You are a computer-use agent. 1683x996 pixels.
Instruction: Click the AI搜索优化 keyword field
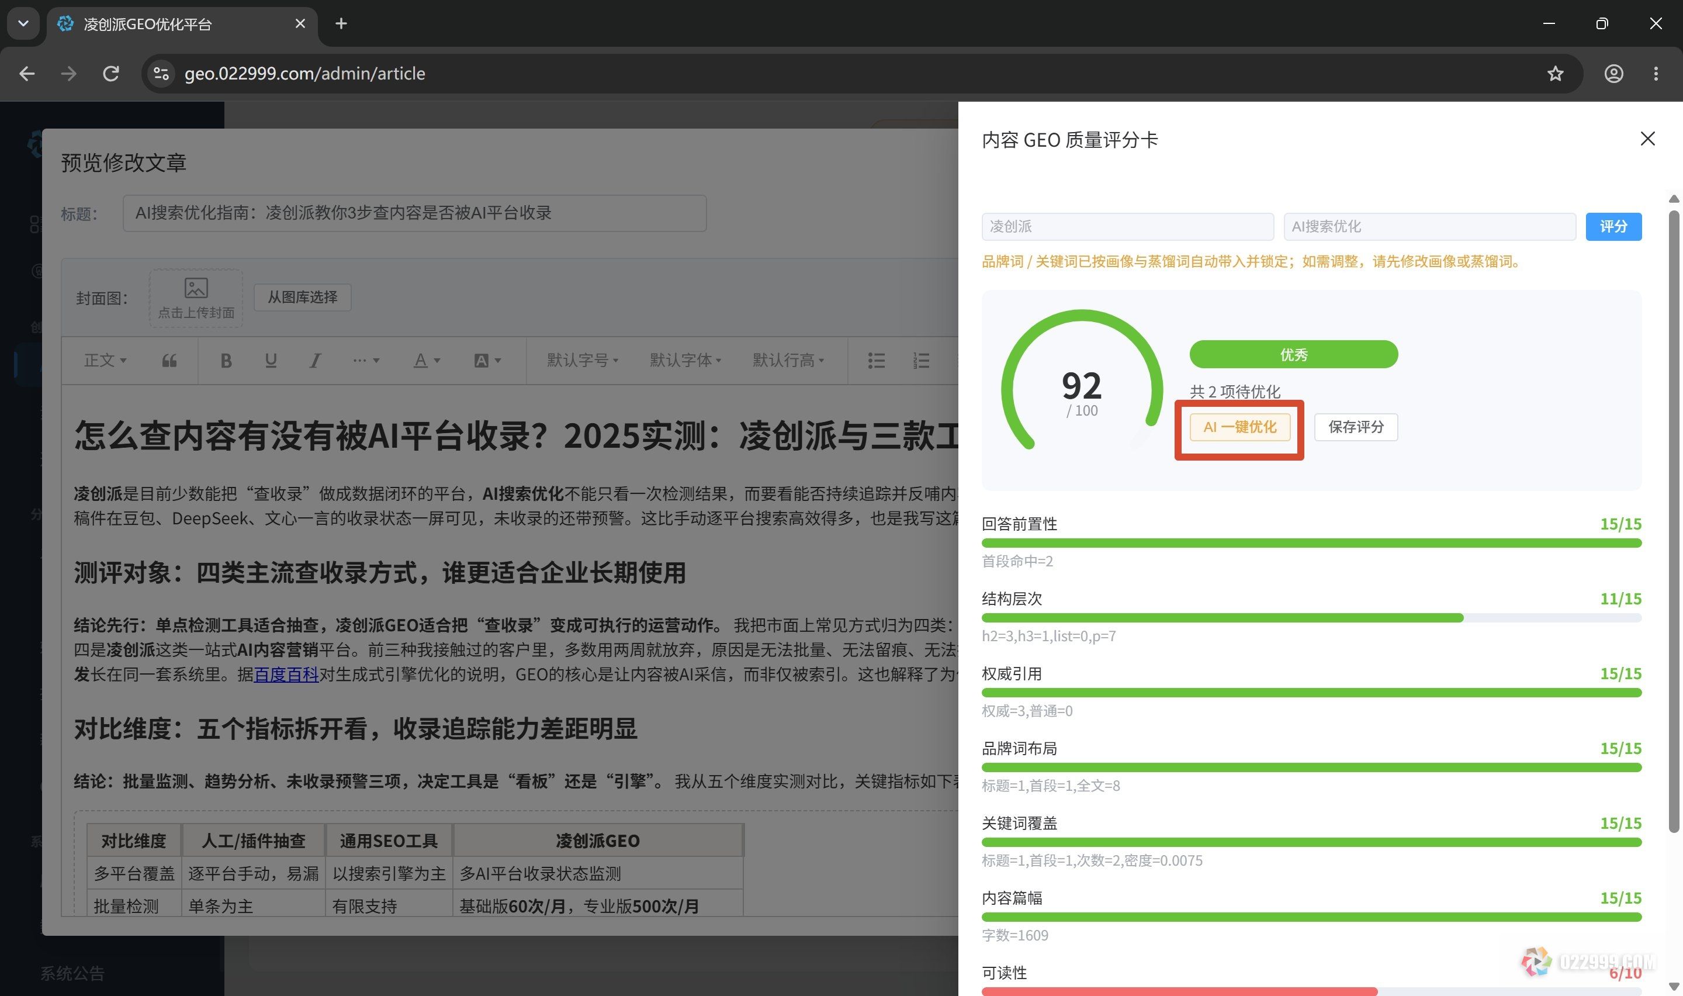[x=1429, y=226]
